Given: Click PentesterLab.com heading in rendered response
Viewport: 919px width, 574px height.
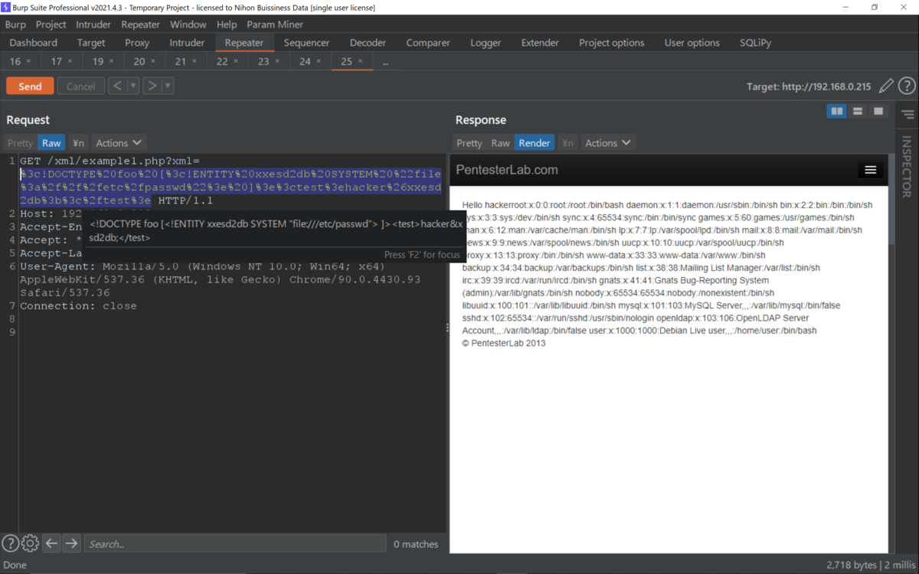Looking at the screenshot, I should (x=507, y=170).
